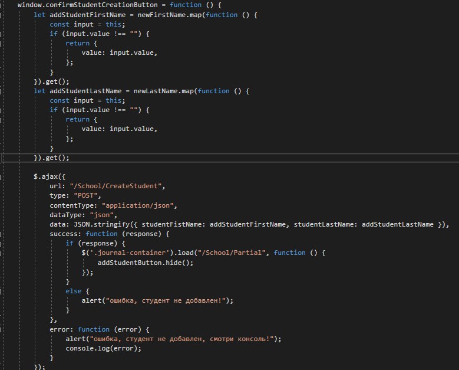Click the "/School/CreateStudent" url string
The image size is (459, 370).
pyautogui.click(x=115, y=186)
